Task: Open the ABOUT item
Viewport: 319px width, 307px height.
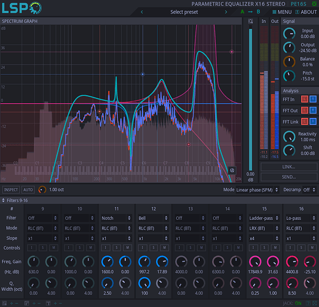Action: [x=306, y=12]
